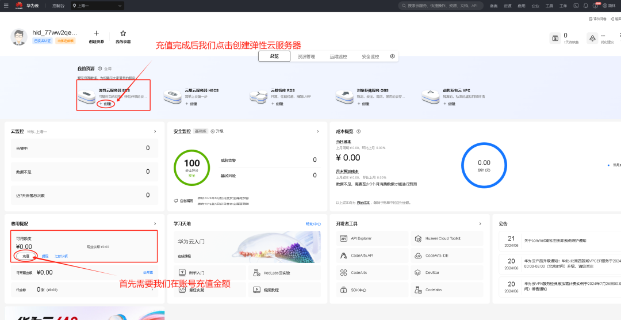Viewport: 621px width, 320px height.
Task: Open 新手入门 in 学习天地
Action: [x=210, y=273]
